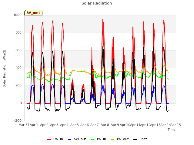Screen dimensions: 194x145
Task: Select the orange LW_out legend swatch
Action: tap(113, 140)
